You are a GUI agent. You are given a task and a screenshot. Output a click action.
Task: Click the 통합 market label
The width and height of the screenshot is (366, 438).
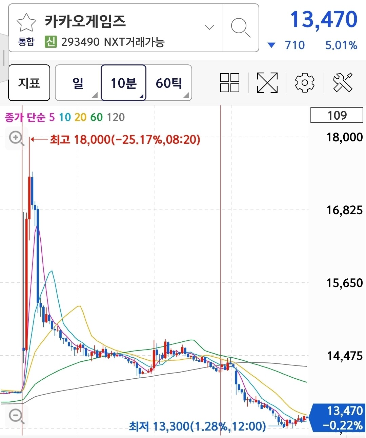click(x=26, y=42)
